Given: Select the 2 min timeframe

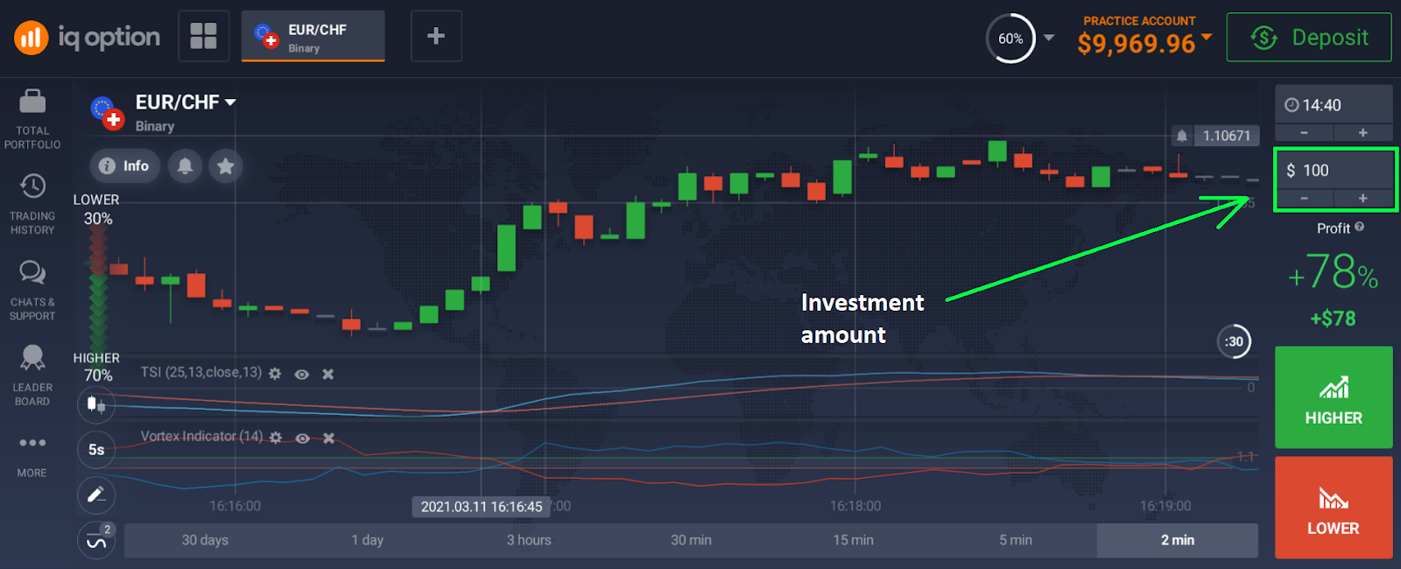Looking at the screenshot, I should (1178, 540).
